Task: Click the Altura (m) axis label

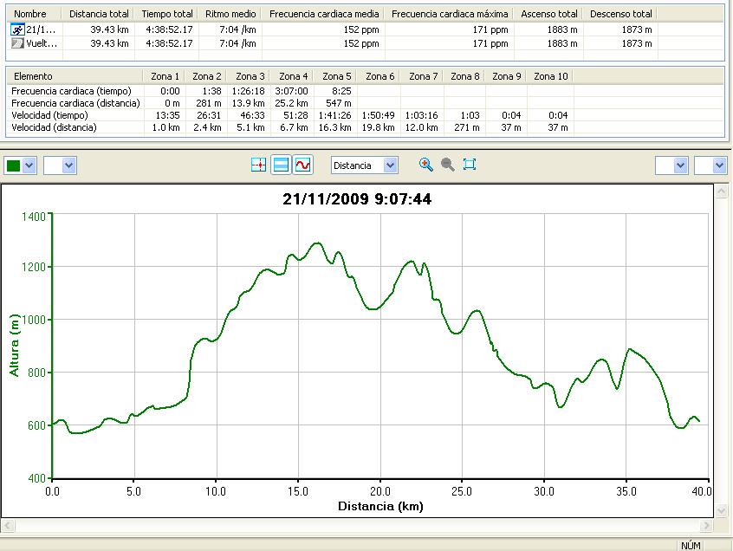Action: coord(14,345)
